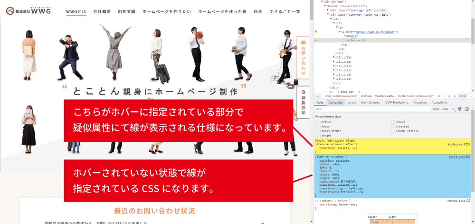Open the お問い合わせ mail side button
This screenshot has height=224, width=475.
[x=303, y=56]
